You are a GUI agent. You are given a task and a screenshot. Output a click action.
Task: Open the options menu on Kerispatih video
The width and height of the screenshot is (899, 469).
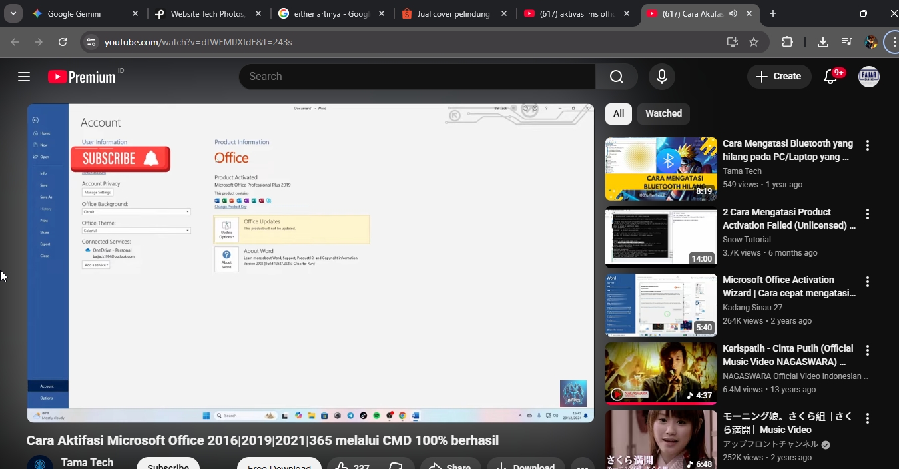[867, 349]
